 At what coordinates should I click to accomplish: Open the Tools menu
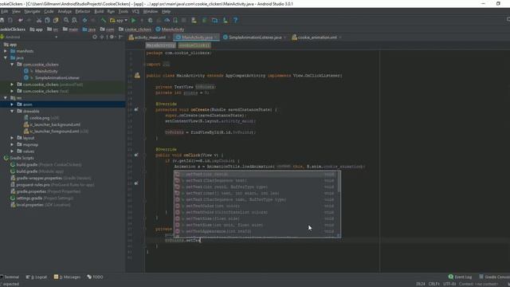click(124, 11)
